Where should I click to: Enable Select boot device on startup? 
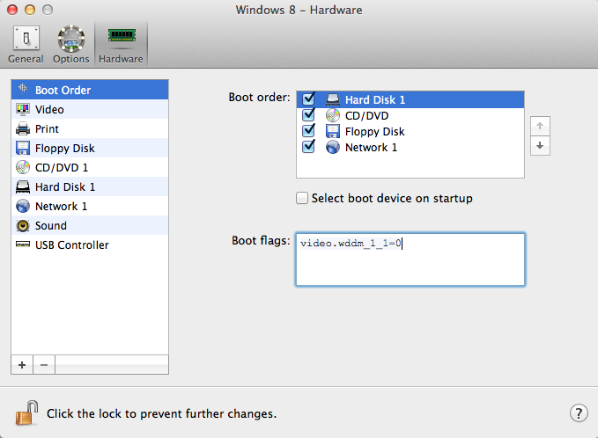(302, 198)
